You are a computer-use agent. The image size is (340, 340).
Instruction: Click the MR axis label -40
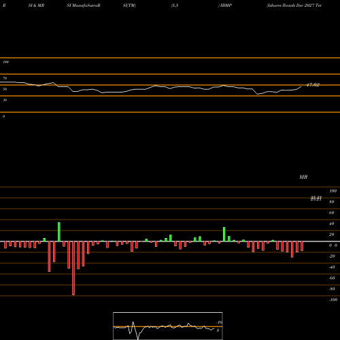[x=332, y=267]
